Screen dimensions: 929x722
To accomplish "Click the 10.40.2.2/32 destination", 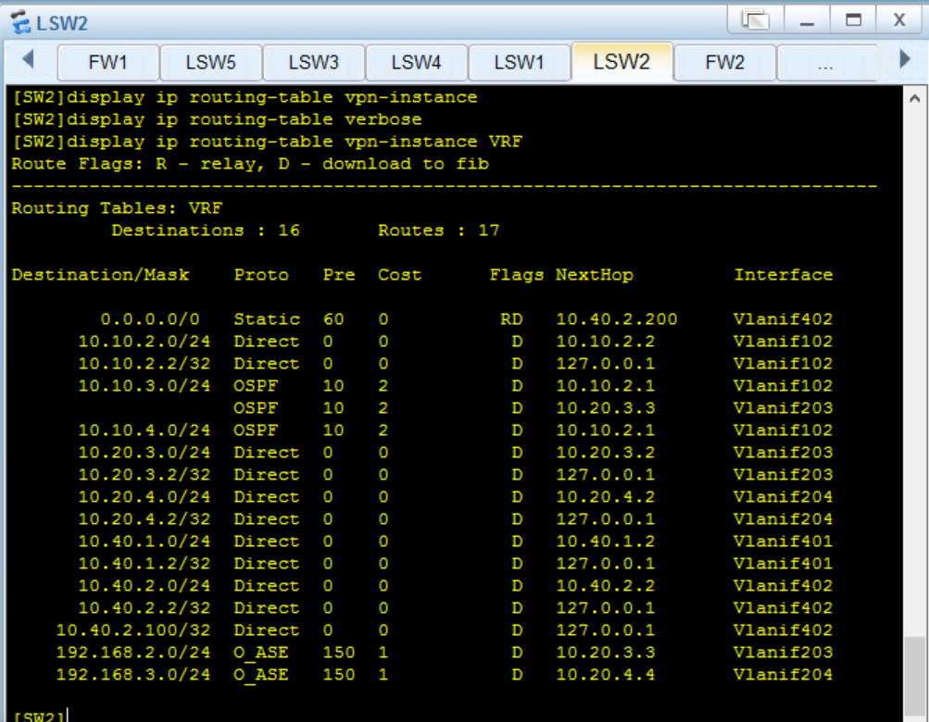I will pos(144,608).
